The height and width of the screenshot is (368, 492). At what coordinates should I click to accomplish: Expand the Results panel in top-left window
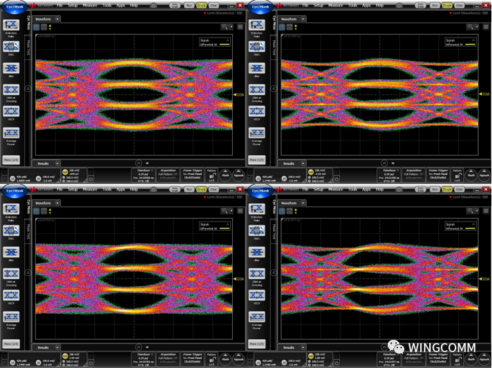[x=56, y=164]
